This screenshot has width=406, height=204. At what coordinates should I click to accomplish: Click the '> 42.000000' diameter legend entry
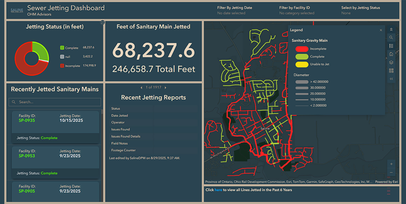312,82
